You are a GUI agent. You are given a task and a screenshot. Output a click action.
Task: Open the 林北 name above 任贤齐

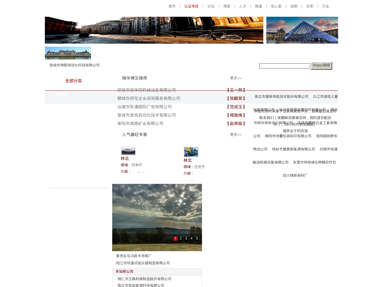(x=188, y=160)
